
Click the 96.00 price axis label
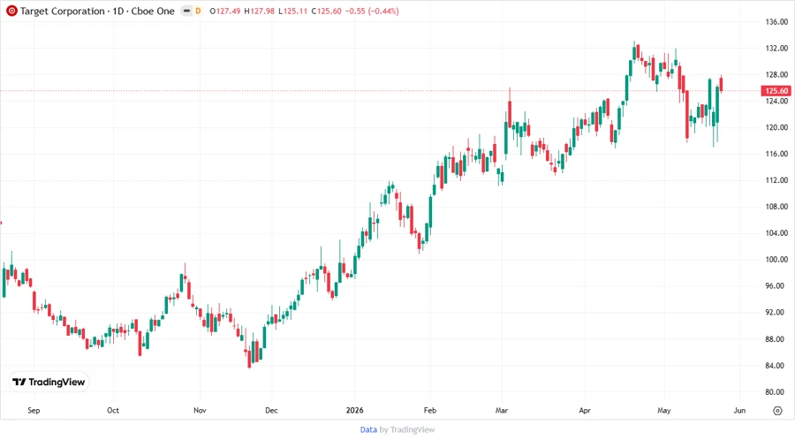[x=776, y=286]
